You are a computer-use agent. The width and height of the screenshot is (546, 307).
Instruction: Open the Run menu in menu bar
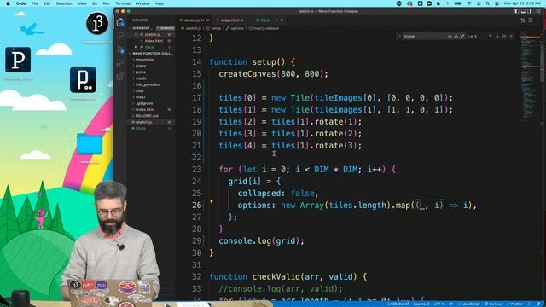point(106,3)
